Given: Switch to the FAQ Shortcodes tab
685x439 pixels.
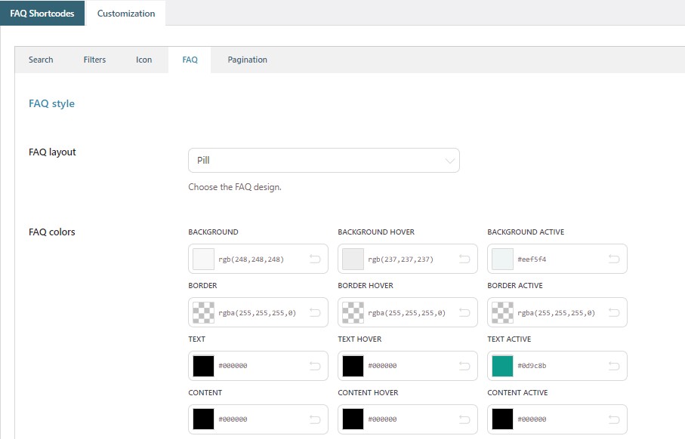Looking at the screenshot, I should click(42, 14).
